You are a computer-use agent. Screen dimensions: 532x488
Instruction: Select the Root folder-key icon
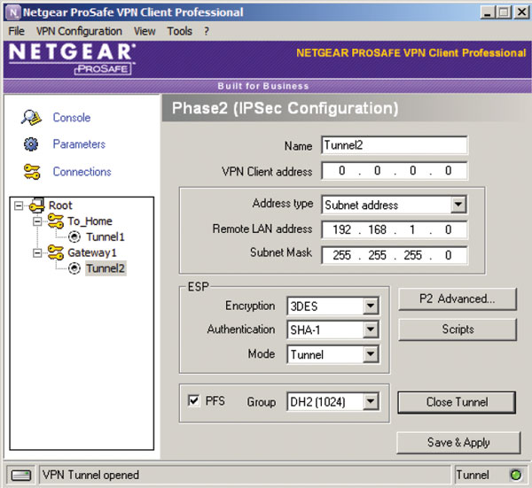tap(36, 205)
